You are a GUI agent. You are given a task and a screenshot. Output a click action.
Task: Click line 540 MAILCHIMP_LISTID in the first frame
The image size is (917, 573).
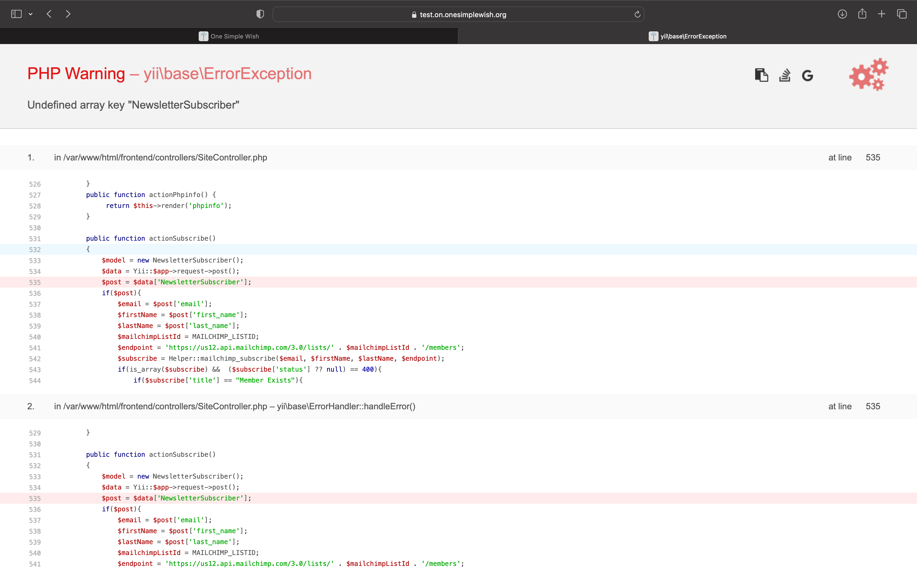pos(188,336)
